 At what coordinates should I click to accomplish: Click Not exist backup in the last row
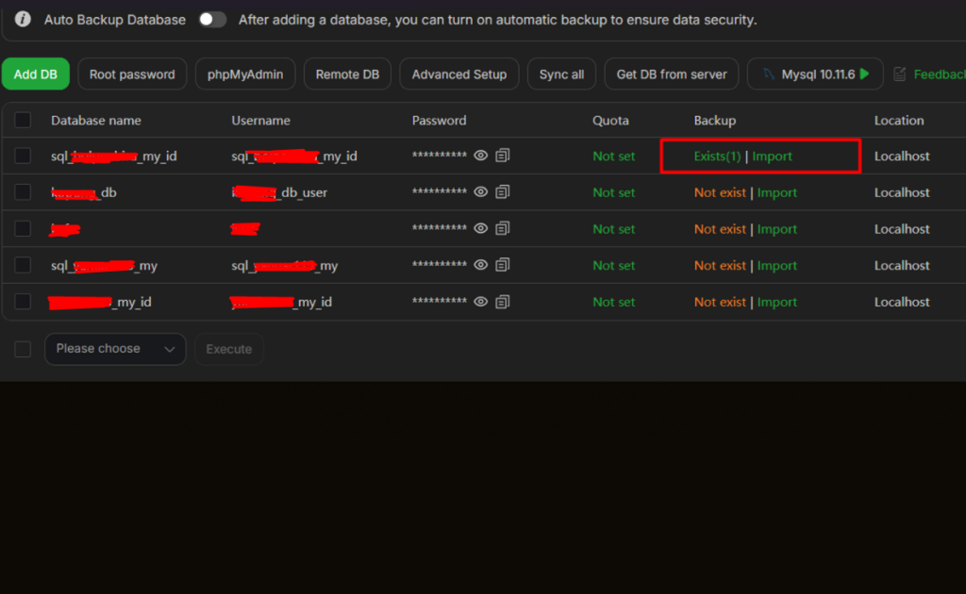point(720,303)
